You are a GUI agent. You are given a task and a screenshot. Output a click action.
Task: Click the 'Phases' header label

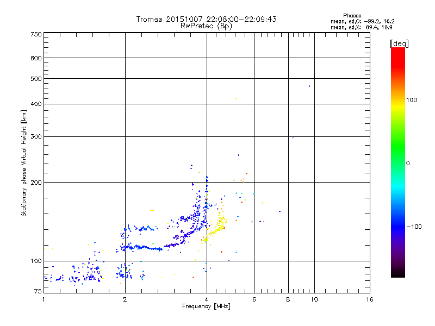pos(352,16)
